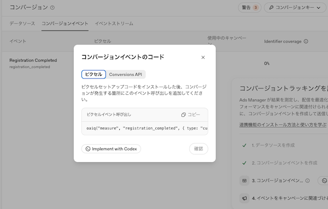
Task: Click the help icon next to コンバージョン title
Action: click(52, 8)
